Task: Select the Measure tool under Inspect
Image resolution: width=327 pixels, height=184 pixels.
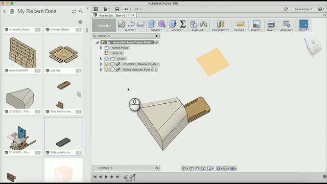Action: pos(240,24)
